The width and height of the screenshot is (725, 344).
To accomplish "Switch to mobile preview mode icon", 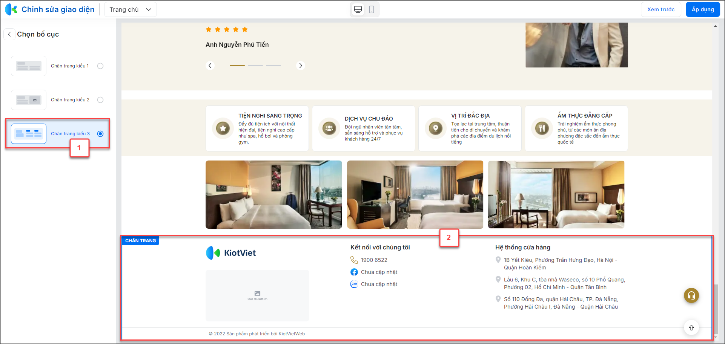I will 372,9.
